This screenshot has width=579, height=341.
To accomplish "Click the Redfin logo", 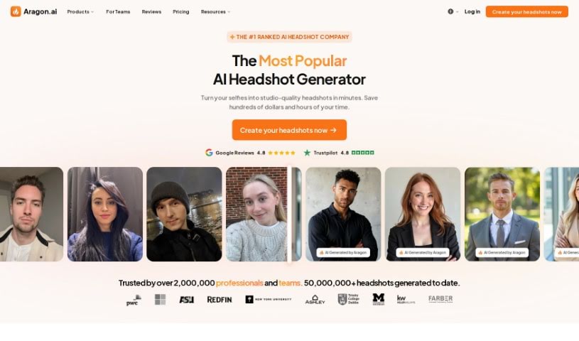I will (x=220, y=300).
